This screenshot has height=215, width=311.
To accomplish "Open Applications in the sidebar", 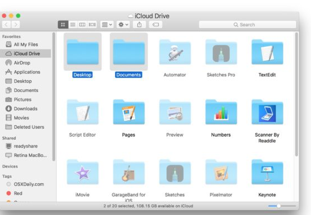I will [x=26, y=72].
